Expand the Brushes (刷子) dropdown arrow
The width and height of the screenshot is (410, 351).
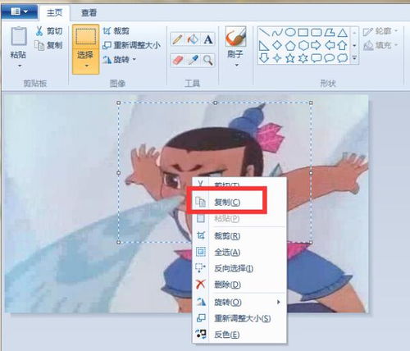pyautogui.click(x=237, y=65)
